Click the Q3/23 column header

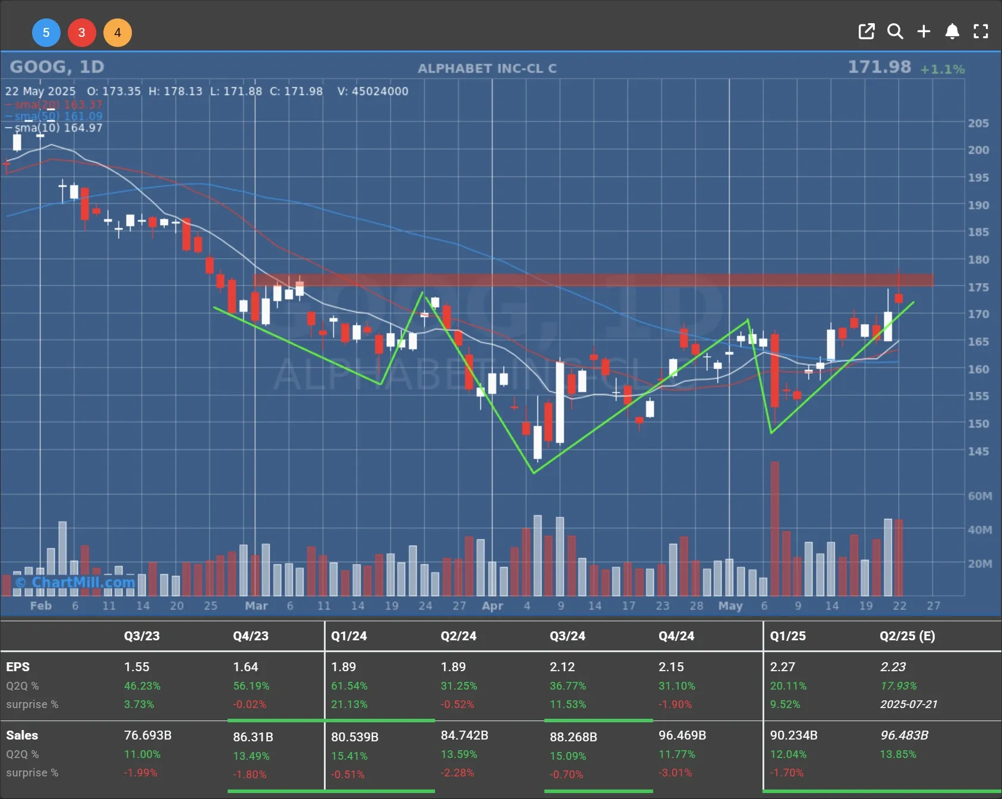[x=141, y=636]
